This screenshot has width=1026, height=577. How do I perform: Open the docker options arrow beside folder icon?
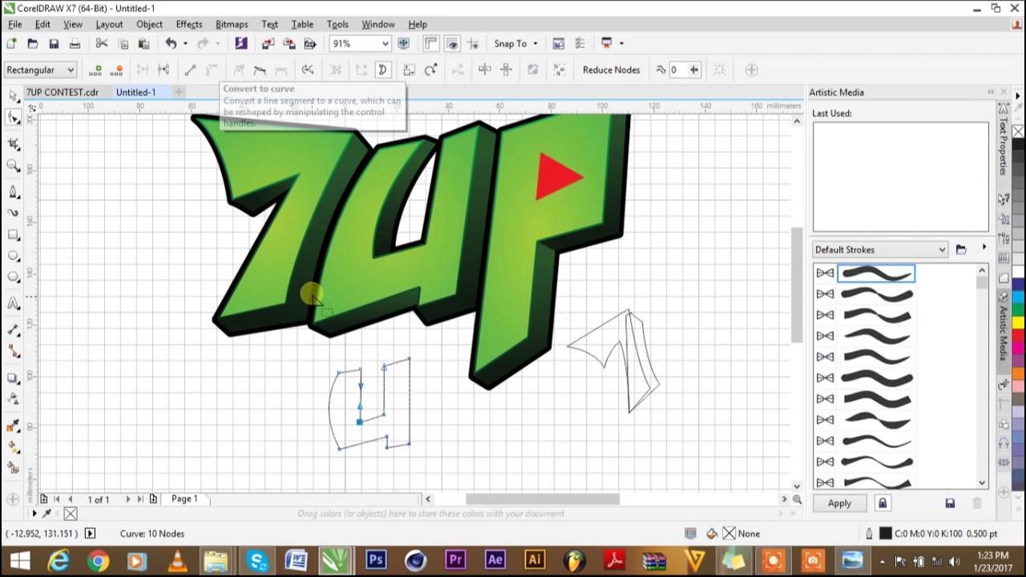pyautogui.click(x=984, y=248)
